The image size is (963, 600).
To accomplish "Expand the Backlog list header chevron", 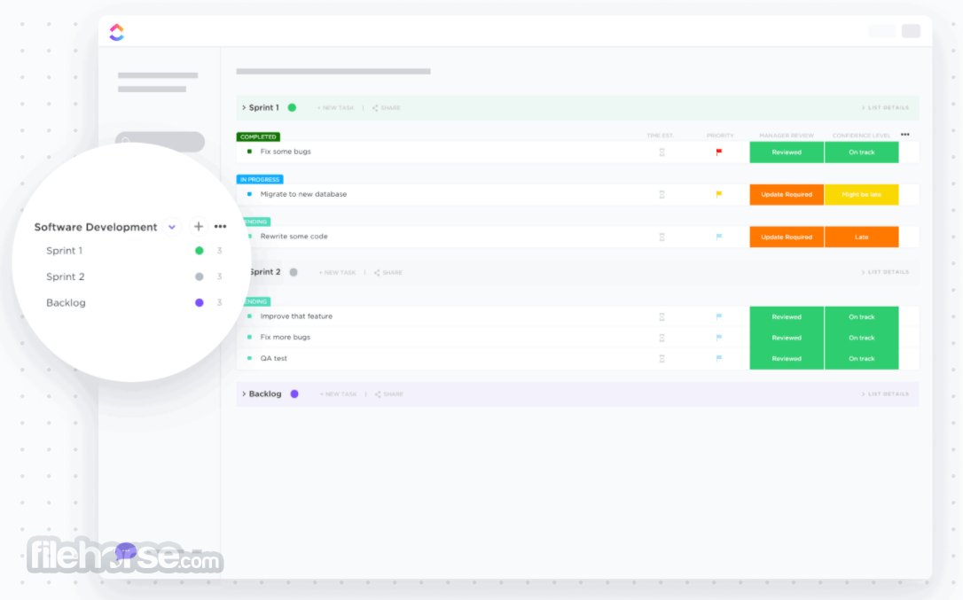I will 244,394.
